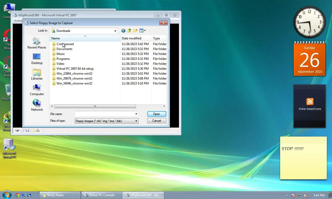Image resolution: width=332 pixels, height=199 pixels.
Task: Expand the File name dropdown arrow
Action: coord(136,114)
